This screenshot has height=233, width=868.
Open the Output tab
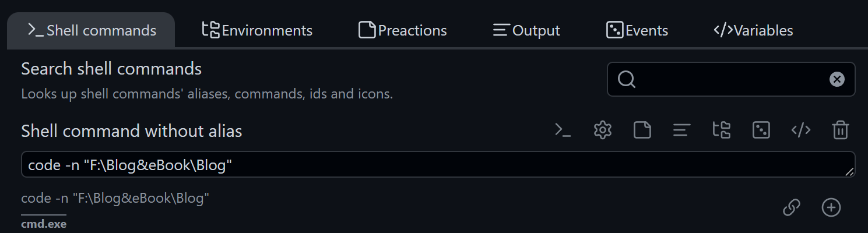[526, 30]
